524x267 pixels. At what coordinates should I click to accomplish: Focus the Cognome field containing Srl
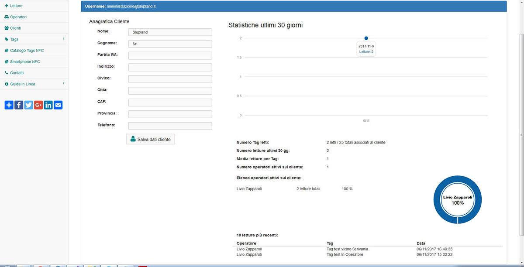coord(170,44)
